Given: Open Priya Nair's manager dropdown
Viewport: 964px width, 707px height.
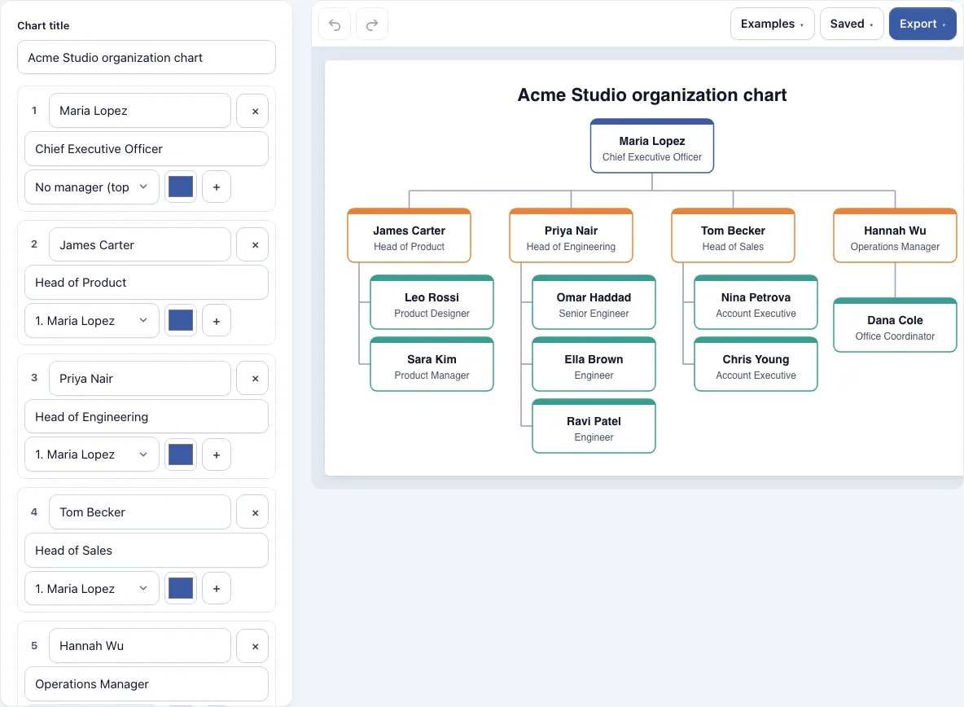Looking at the screenshot, I should coord(92,455).
